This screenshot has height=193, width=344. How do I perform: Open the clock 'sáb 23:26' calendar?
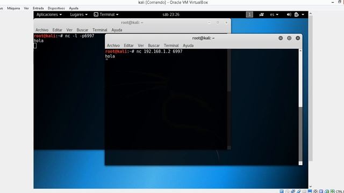tap(171, 14)
